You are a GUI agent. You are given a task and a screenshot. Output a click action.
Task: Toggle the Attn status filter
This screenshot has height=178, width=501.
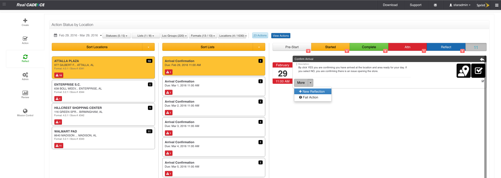tap(407, 47)
